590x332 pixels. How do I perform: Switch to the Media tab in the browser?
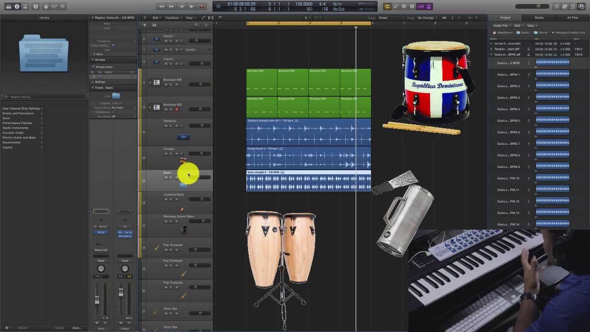[x=539, y=18]
